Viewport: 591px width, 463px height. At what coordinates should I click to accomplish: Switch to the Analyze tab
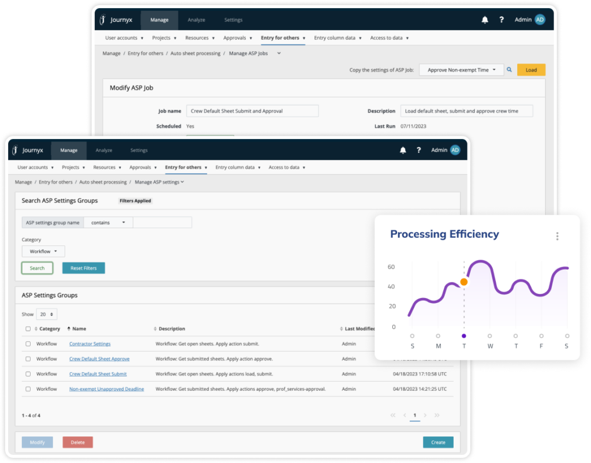104,150
